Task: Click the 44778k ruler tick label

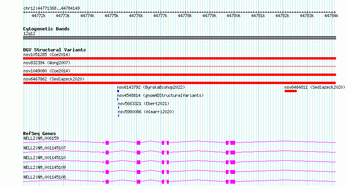Action: click(x=185, y=16)
